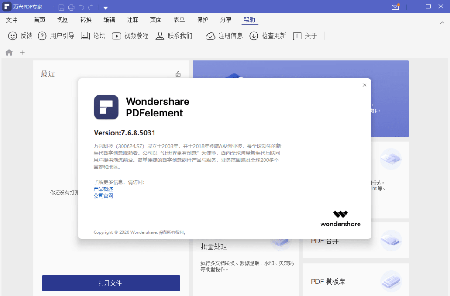
Task: Open the 论坛 forum icon
Action: click(85, 36)
